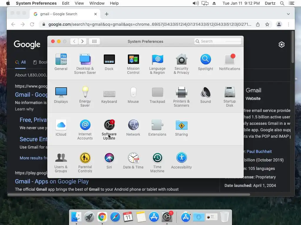This screenshot has width=301, height=225.
Task: Open Desktop & Screen Saver preferences
Action: tap(85, 64)
